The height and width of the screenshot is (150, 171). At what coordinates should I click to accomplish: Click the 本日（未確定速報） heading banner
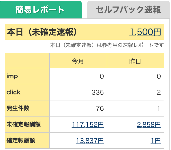(x=84, y=32)
